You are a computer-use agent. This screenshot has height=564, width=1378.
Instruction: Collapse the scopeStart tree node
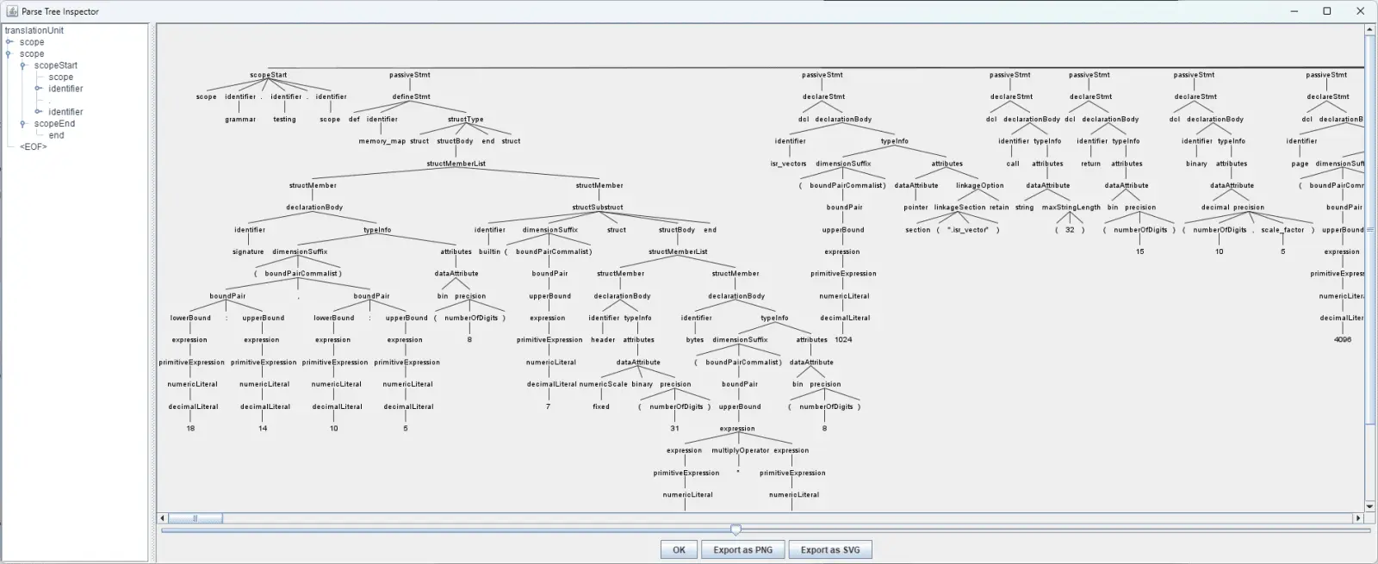pyautogui.click(x=23, y=65)
